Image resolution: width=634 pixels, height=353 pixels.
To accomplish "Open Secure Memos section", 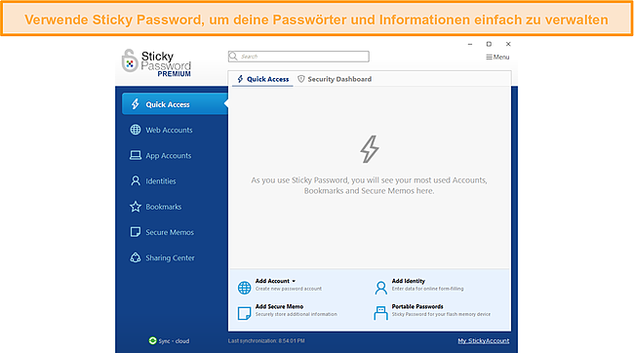I will click(x=170, y=232).
